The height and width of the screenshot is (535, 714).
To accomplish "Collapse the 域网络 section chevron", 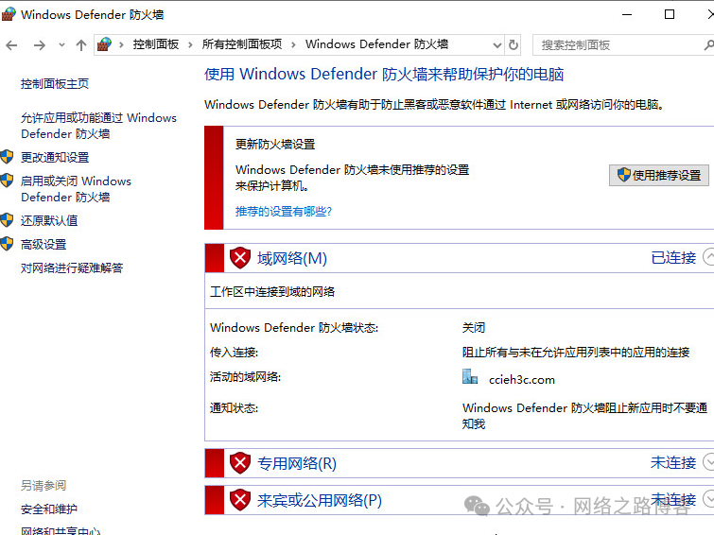I will click(709, 257).
